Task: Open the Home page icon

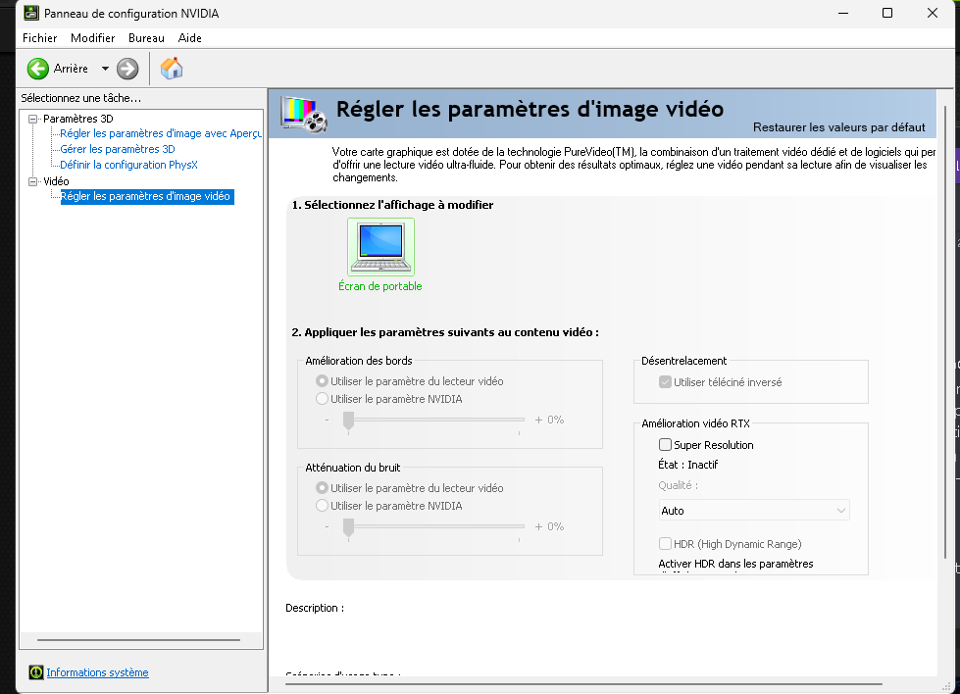Action: (172, 68)
